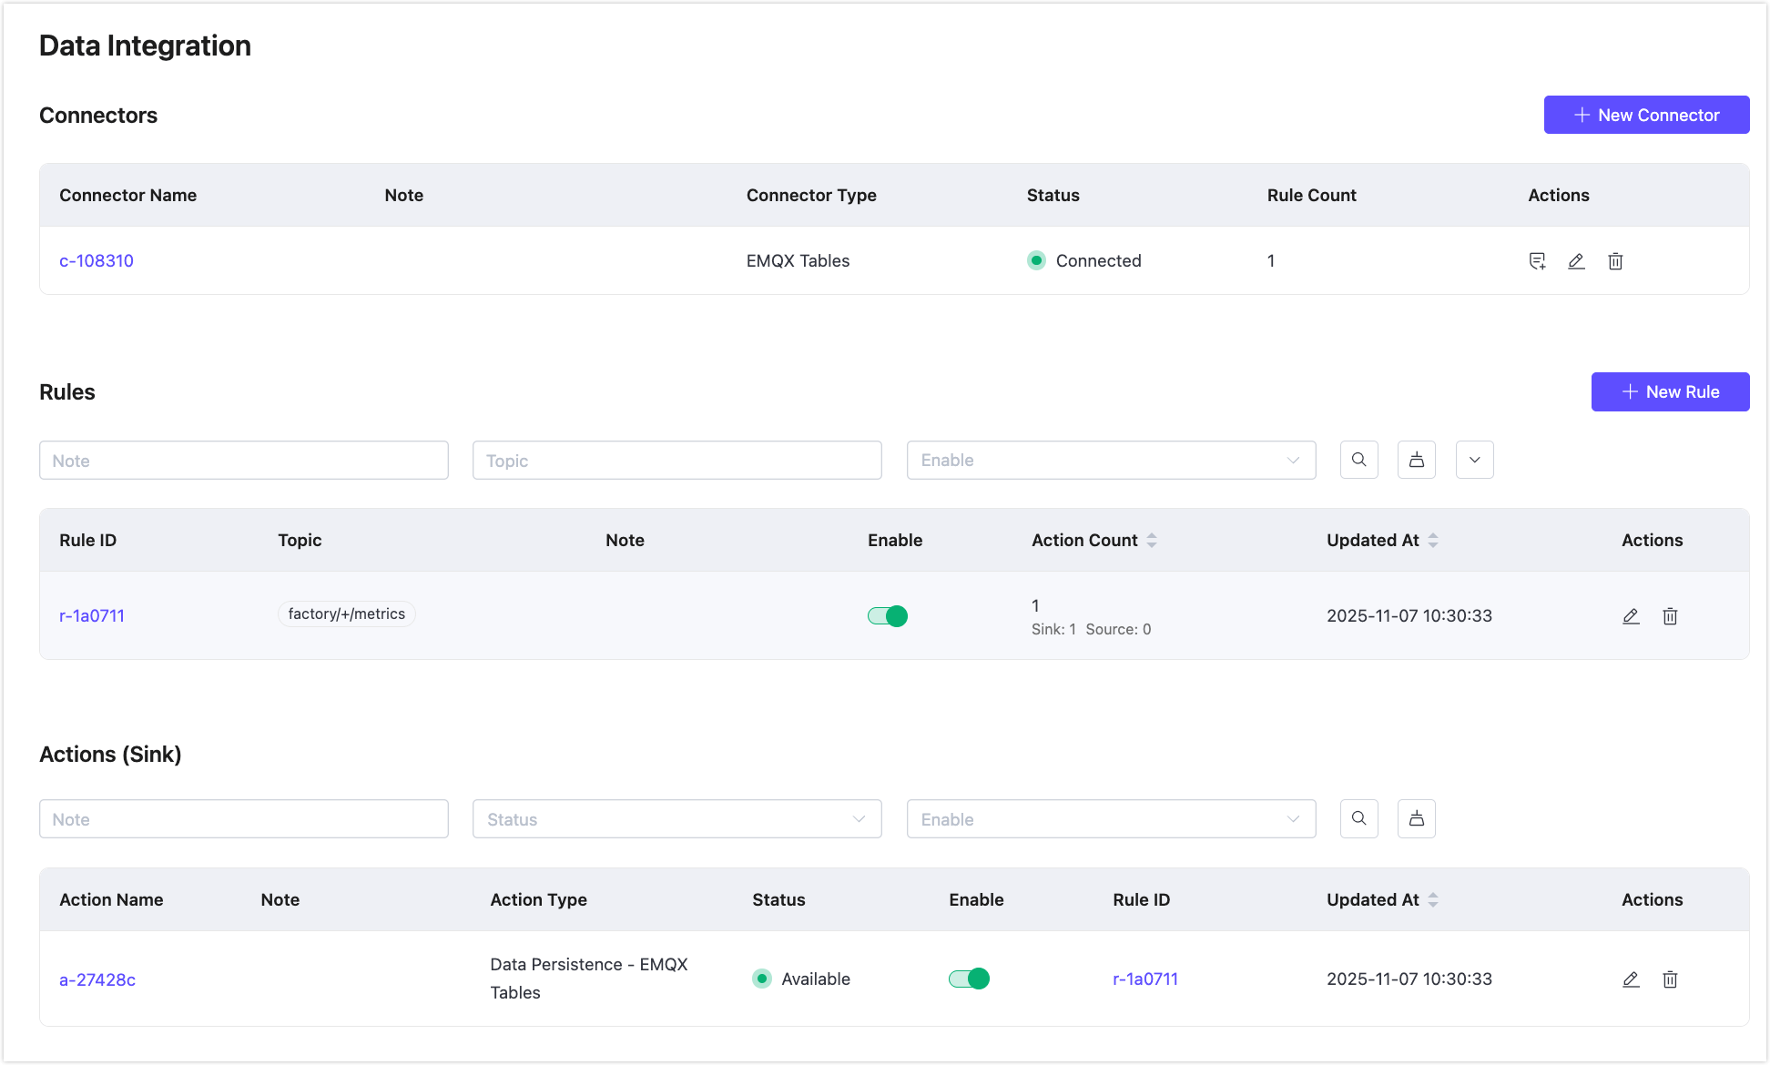Screen dimensions: 1770x1065
Task: Expand more Rules filters with the chevron
Action: point(1474,460)
